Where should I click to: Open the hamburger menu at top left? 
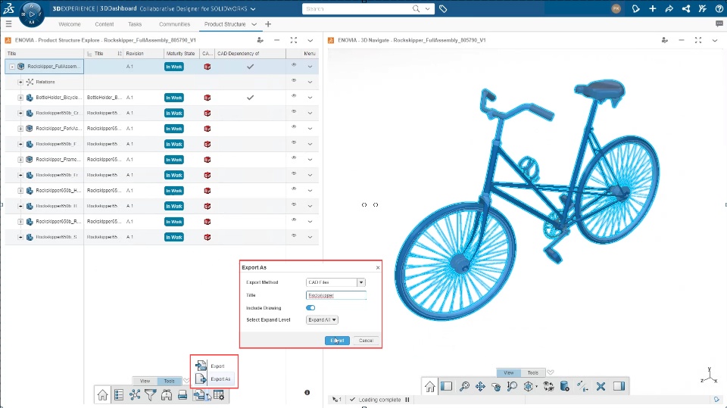[x=8, y=23]
